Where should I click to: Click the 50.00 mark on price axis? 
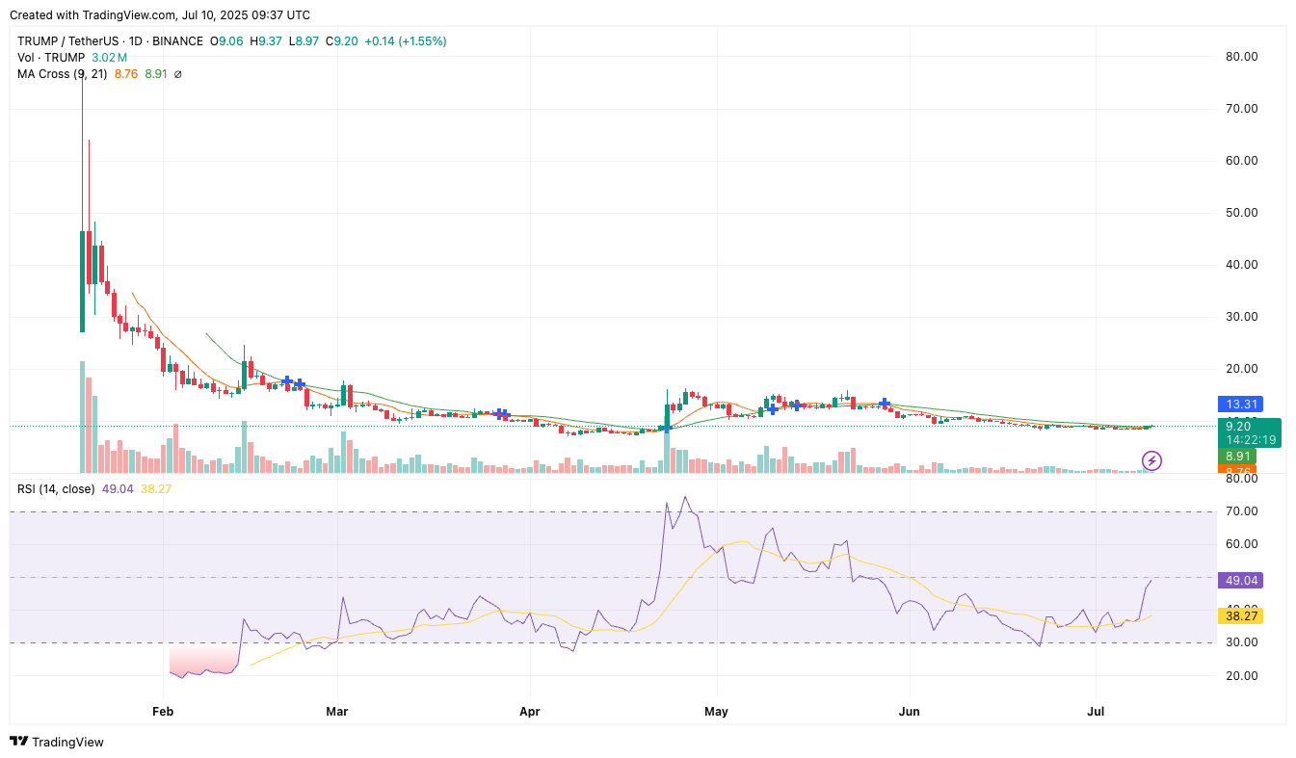pyautogui.click(x=1239, y=213)
